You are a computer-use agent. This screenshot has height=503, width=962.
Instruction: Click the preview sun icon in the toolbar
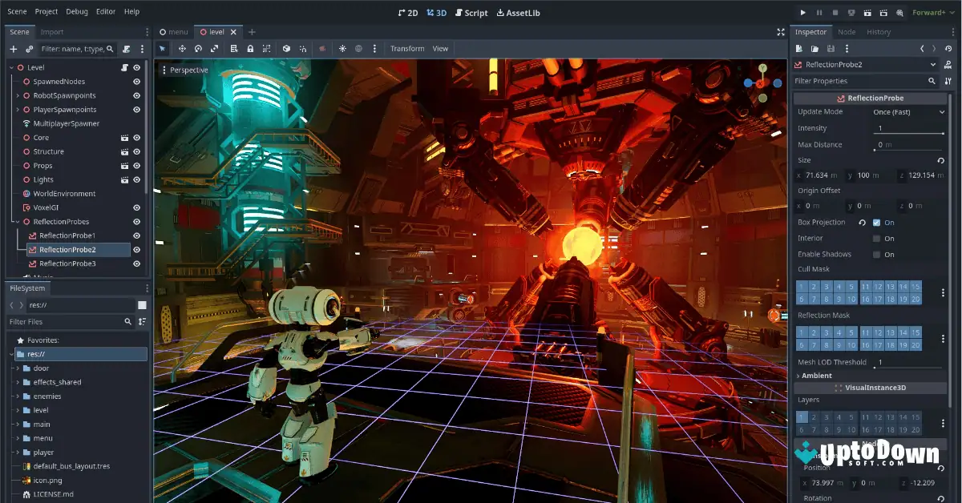click(342, 49)
